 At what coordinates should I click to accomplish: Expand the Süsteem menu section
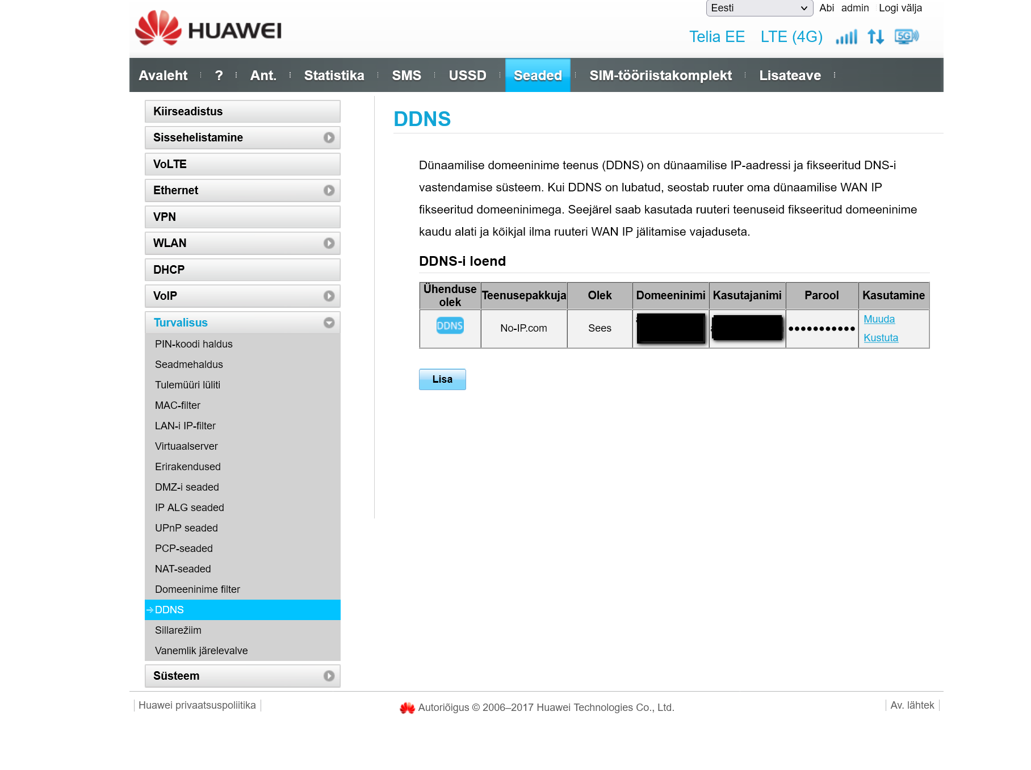242,676
